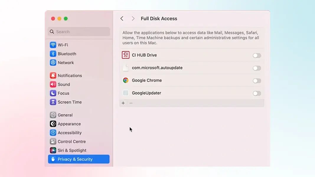This screenshot has height=177, width=315.
Task: Click the Full Disk Access title
Action: click(x=159, y=19)
